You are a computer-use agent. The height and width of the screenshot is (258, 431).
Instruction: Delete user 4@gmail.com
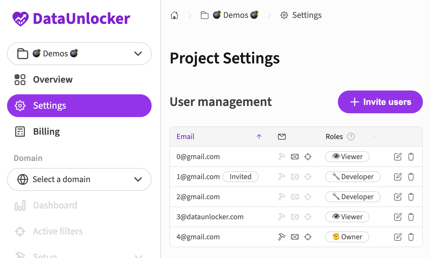pyautogui.click(x=411, y=237)
